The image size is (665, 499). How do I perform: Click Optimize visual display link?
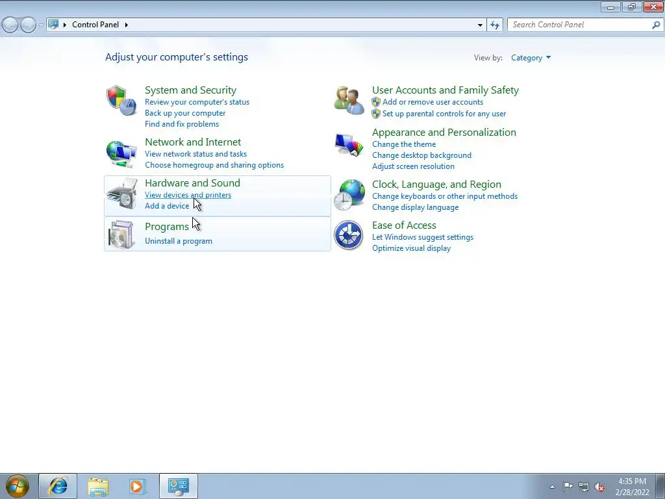411,248
